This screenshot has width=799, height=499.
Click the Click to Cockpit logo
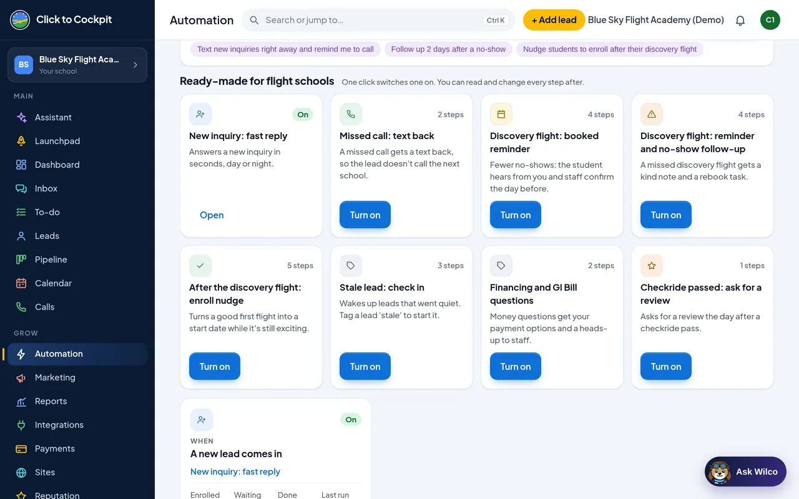[x=20, y=20]
